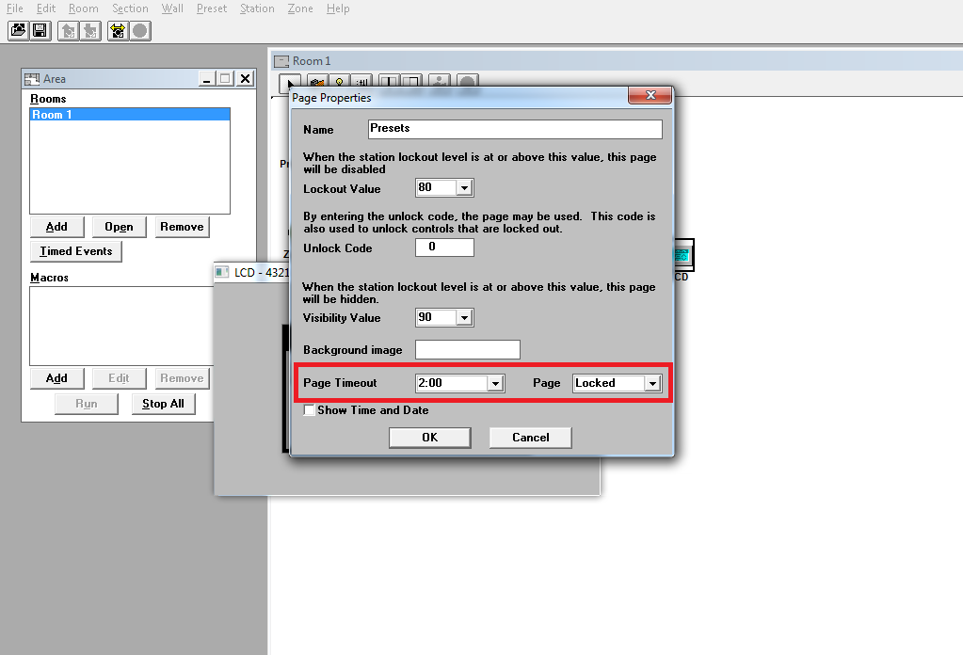The image size is (963, 655).
Task: Click the second grayed-out arrow toolbar icon
Action: tap(90, 31)
